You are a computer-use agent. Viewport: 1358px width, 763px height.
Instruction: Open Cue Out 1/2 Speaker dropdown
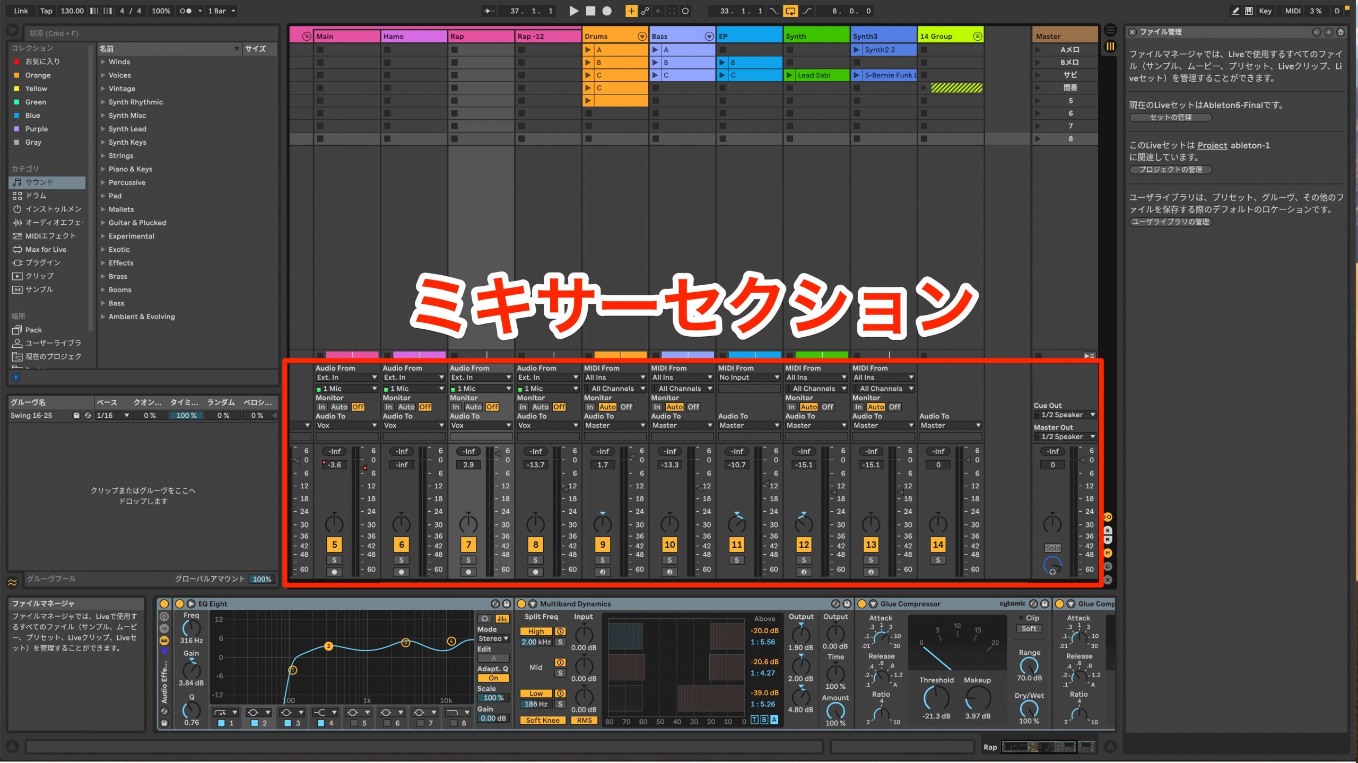pyautogui.click(x=1065, y=415)
